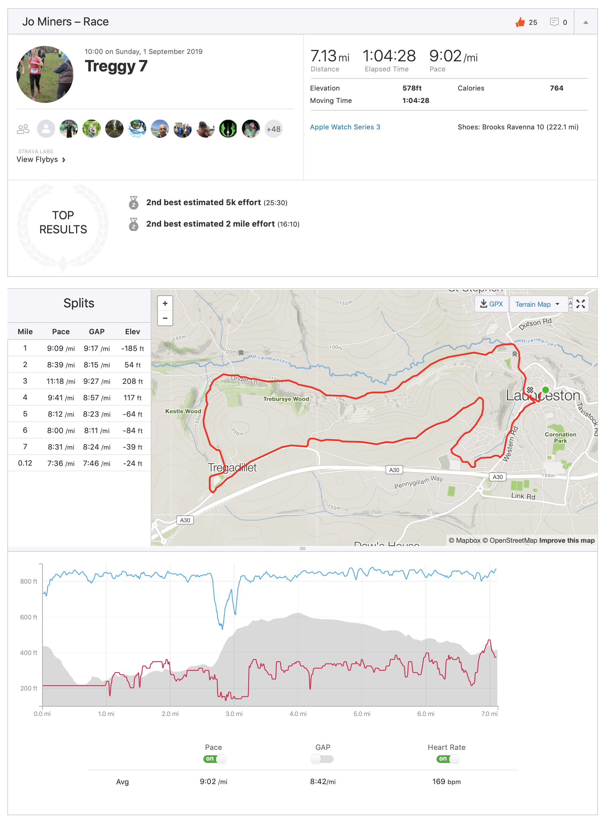Enable the GAP toggle
This screenshot has width=609, height=830.
click(x=322, y=759)
